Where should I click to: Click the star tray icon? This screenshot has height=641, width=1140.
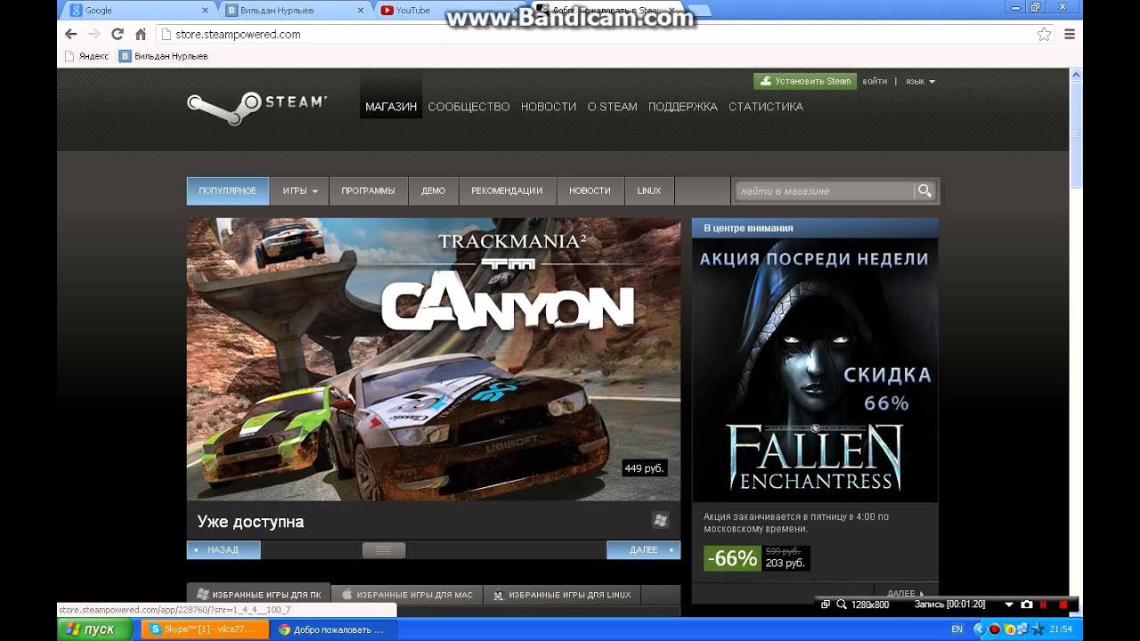click(x=1038, y=629)
